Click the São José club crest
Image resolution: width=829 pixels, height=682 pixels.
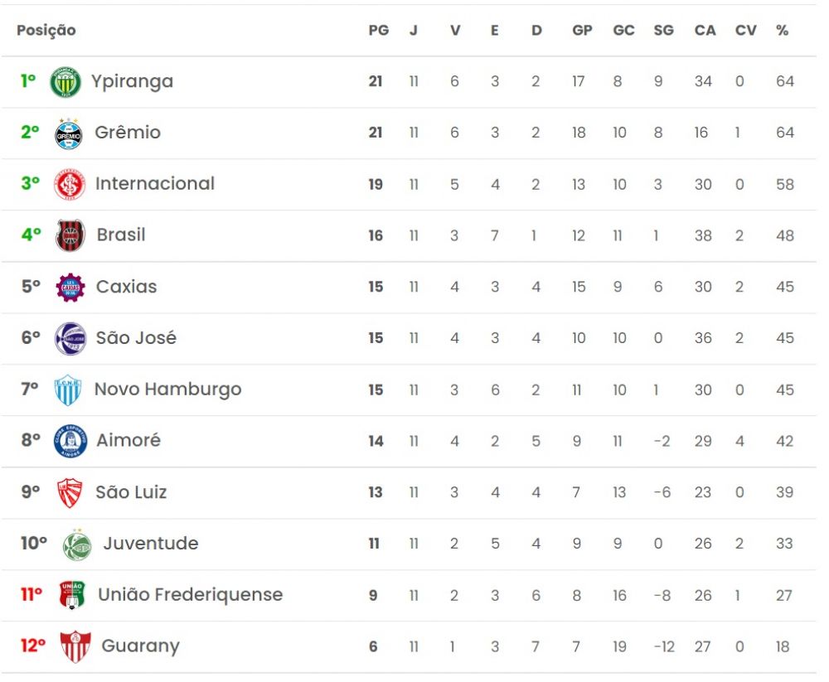(x=70, y=339)
